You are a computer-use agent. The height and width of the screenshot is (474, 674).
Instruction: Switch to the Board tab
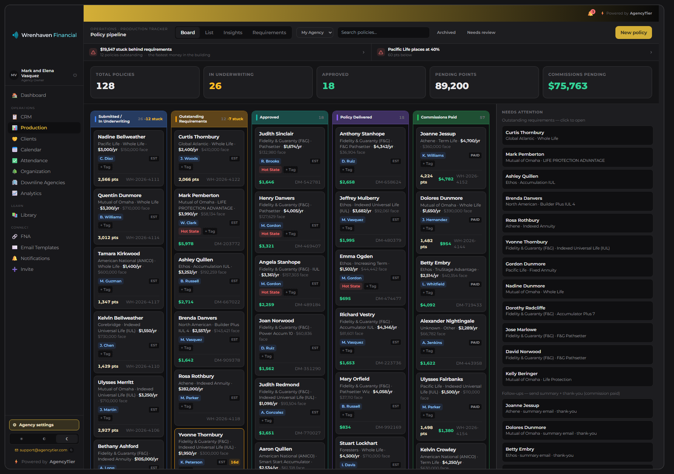point(188,33)
